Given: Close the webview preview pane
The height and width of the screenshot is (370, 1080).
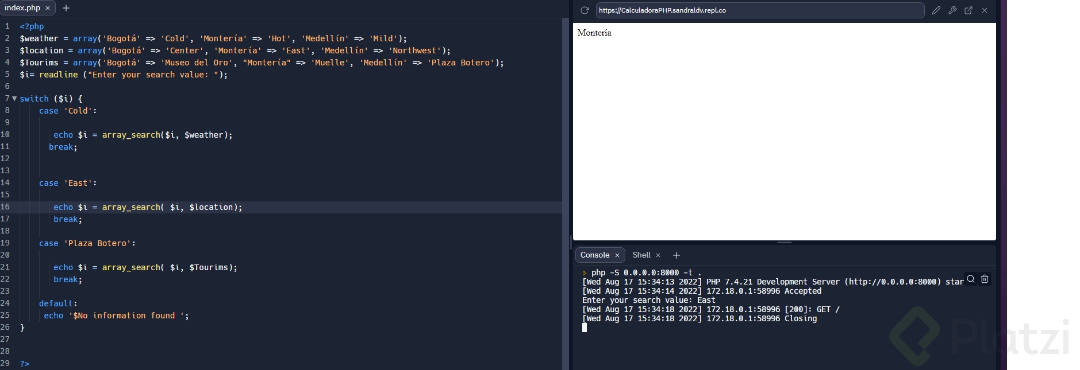Looking at the screenshot, I should pyautogui.click(x=985, y=10).
